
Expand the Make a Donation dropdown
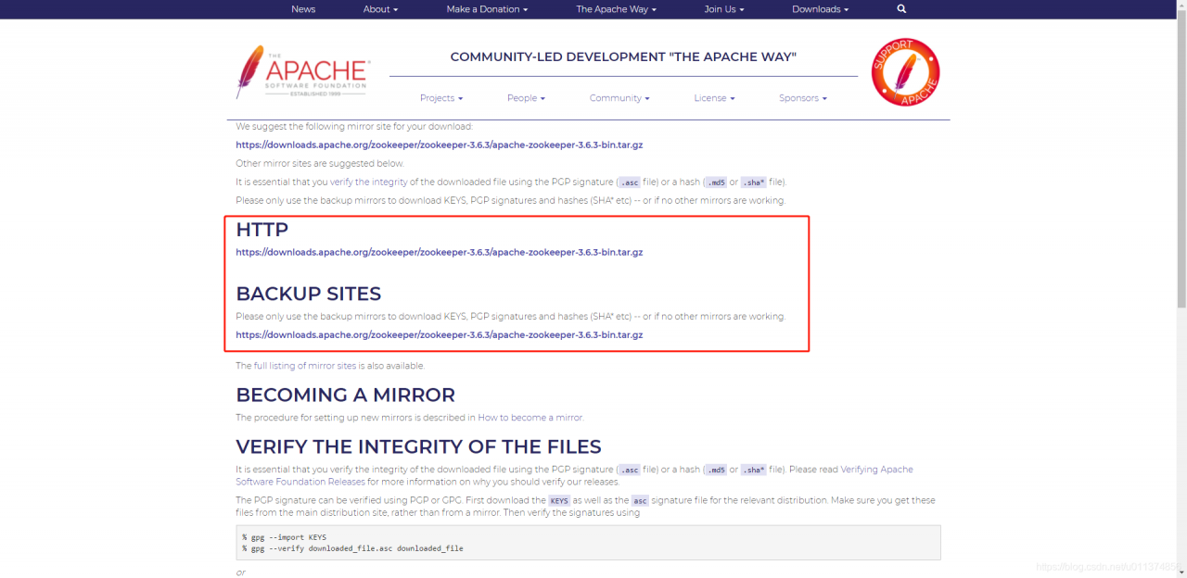tap(487, 9)
